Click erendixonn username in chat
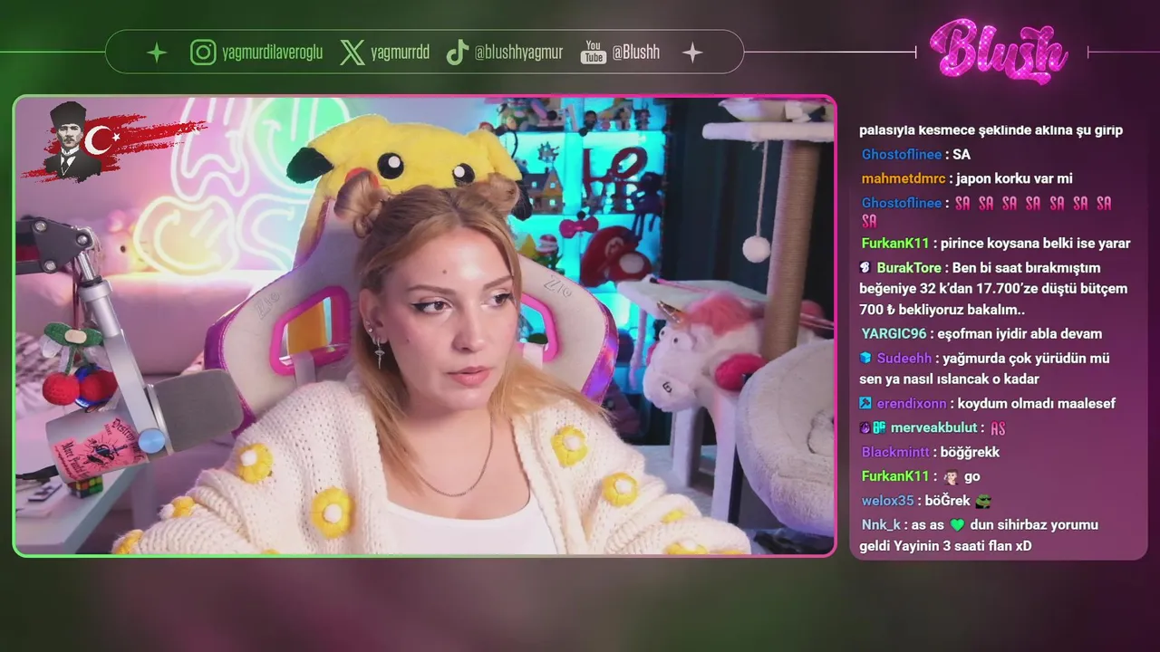 [911, 404]
